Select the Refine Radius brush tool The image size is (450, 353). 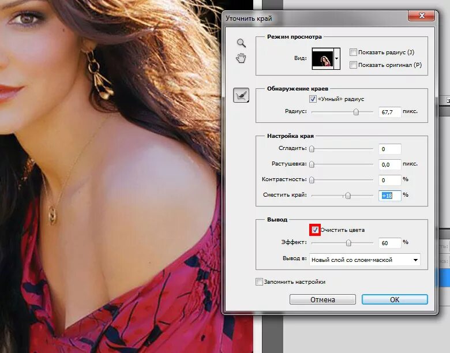(241, 95)
